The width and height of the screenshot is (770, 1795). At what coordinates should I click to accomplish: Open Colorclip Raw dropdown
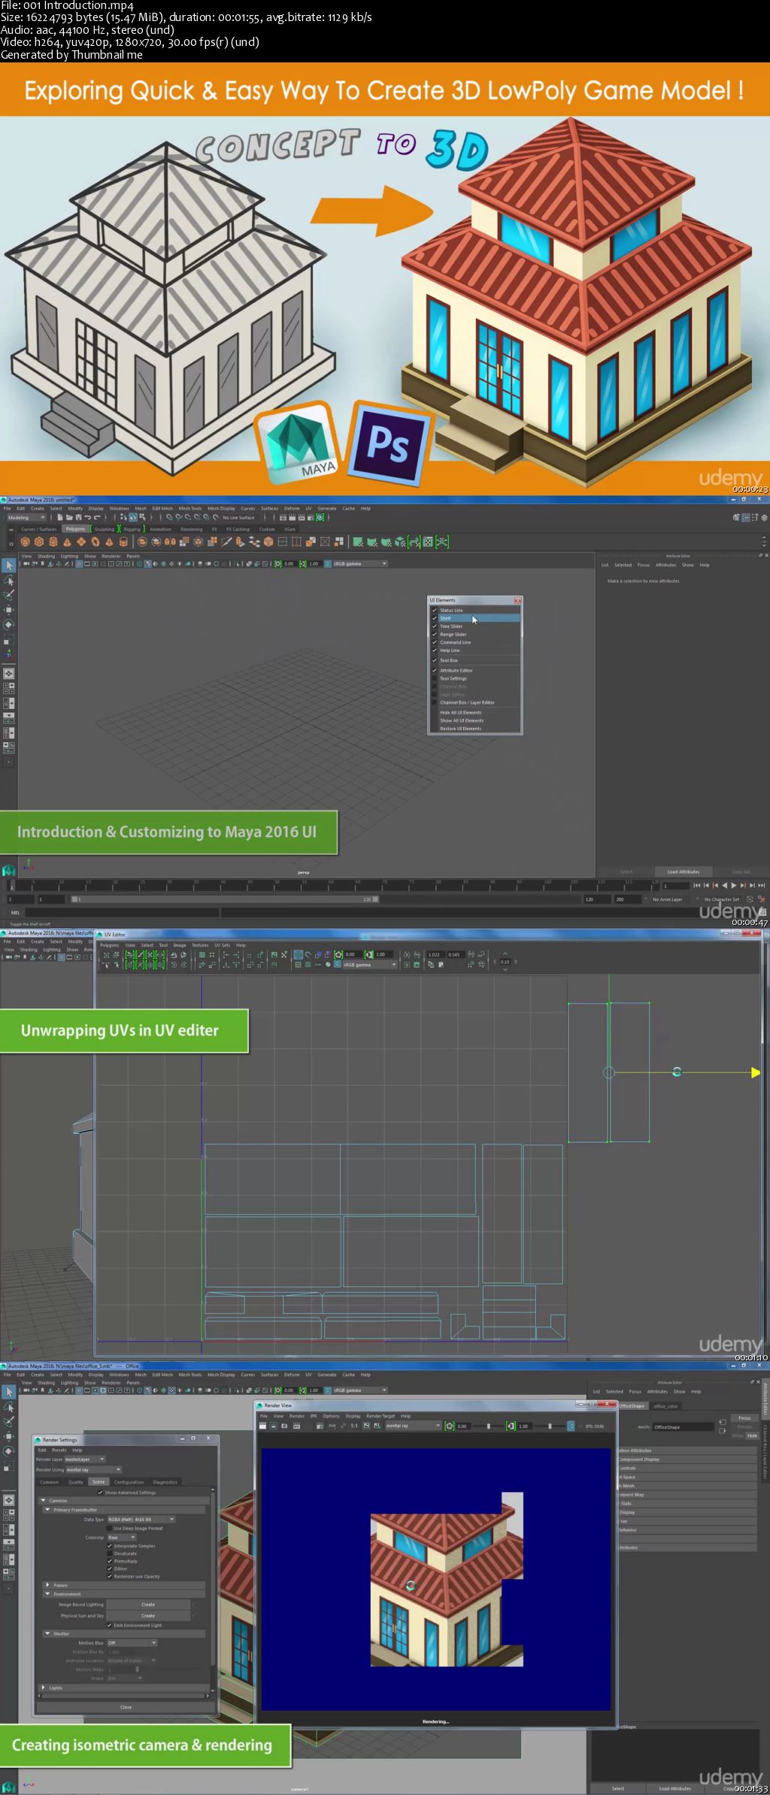click(x=122, y=1538)
